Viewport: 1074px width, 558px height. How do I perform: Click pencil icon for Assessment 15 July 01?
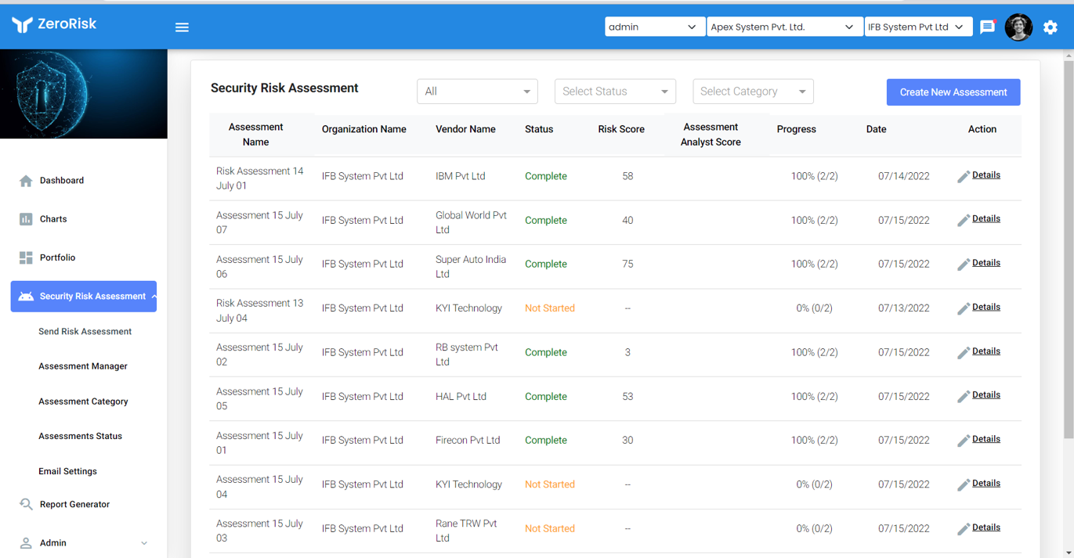pyautogui.click(x=964, y=441)
